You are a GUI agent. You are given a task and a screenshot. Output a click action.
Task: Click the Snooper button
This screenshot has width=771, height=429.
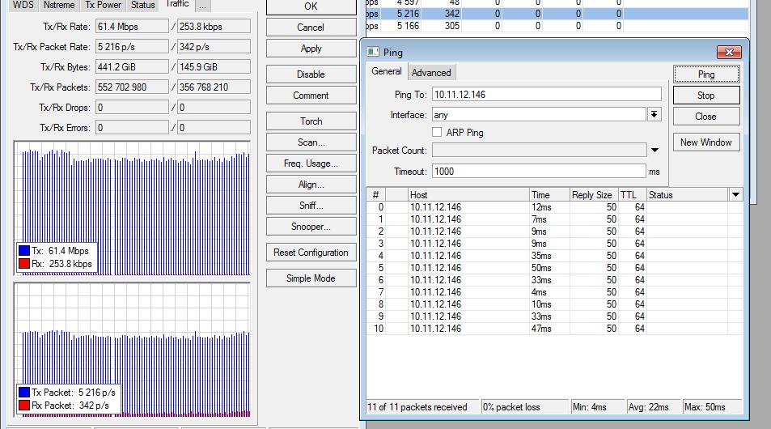coord(311,227)
